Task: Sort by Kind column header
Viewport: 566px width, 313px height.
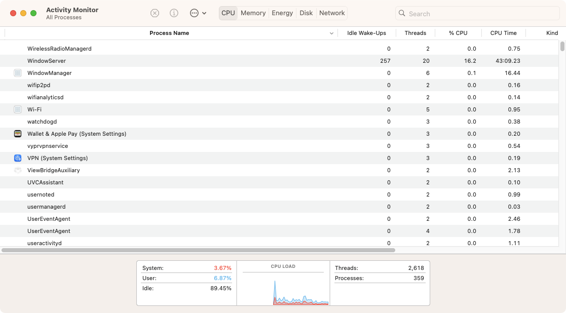Action: click(552, 33)
